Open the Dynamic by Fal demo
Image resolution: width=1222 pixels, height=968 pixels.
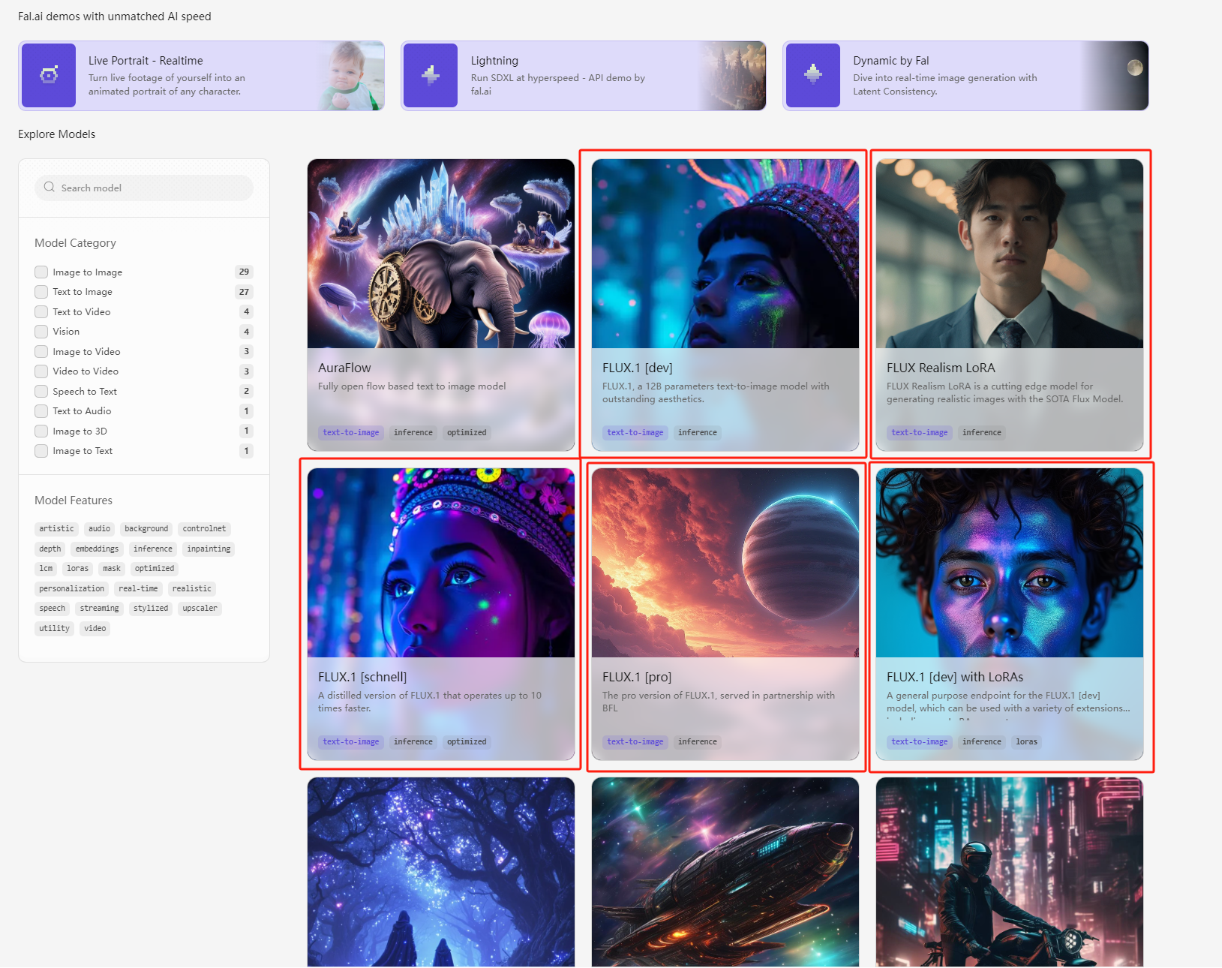click(x=965, y=76)
